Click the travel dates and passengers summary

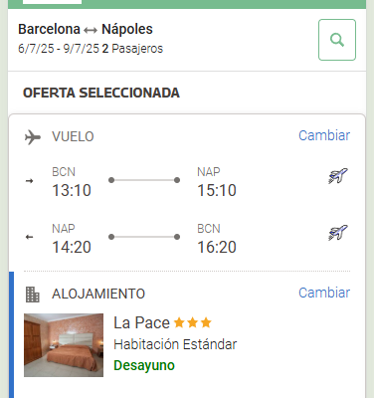tap(91, 49)
